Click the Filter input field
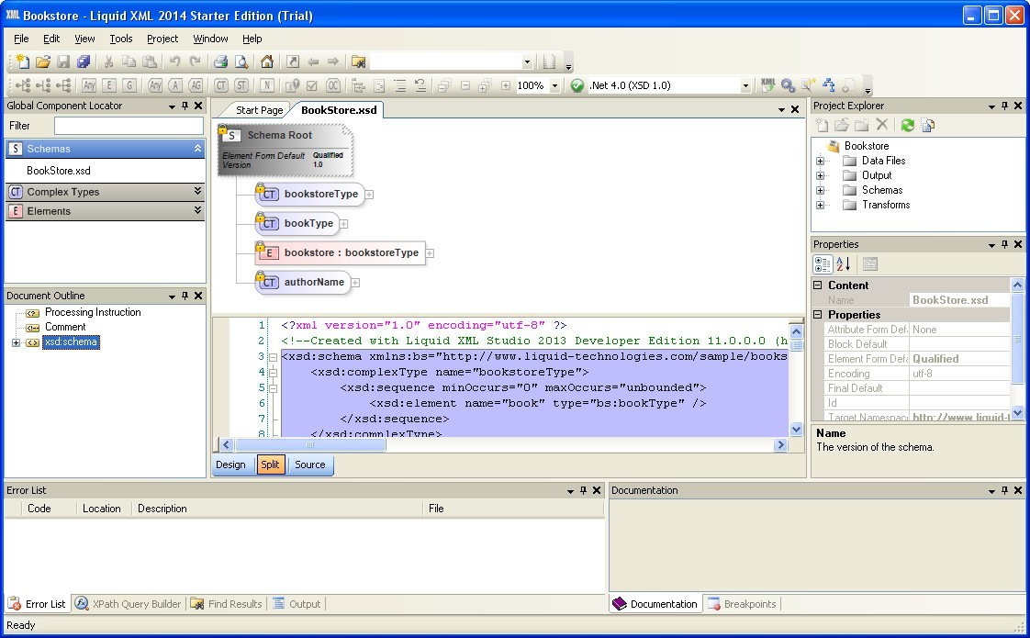Viewport: 1030px width, 638px height. tap(129, 126)
